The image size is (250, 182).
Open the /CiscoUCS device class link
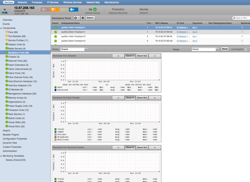tap(20, 11)
